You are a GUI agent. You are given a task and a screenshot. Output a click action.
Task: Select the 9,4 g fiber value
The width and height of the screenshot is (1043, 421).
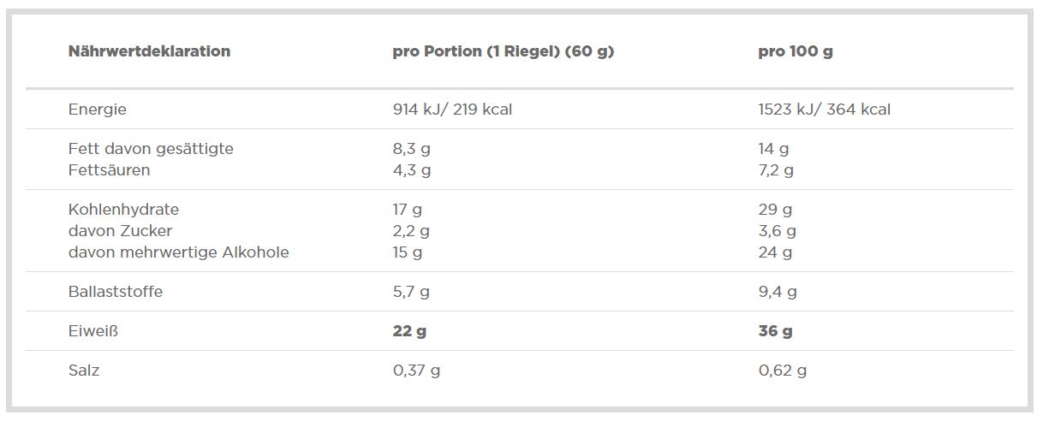777,292
